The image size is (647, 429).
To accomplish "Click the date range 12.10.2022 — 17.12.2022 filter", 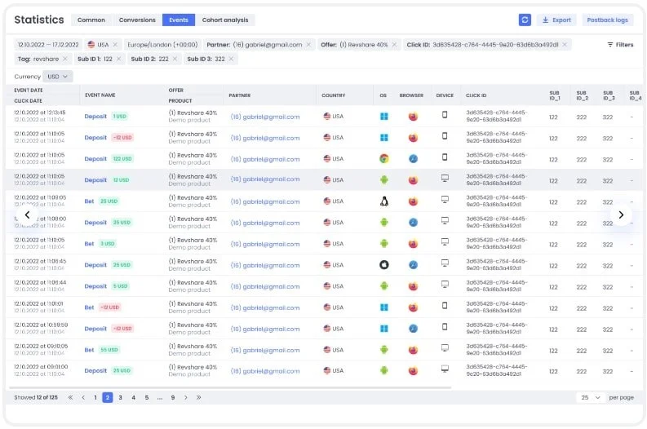I will coord(47,45).
